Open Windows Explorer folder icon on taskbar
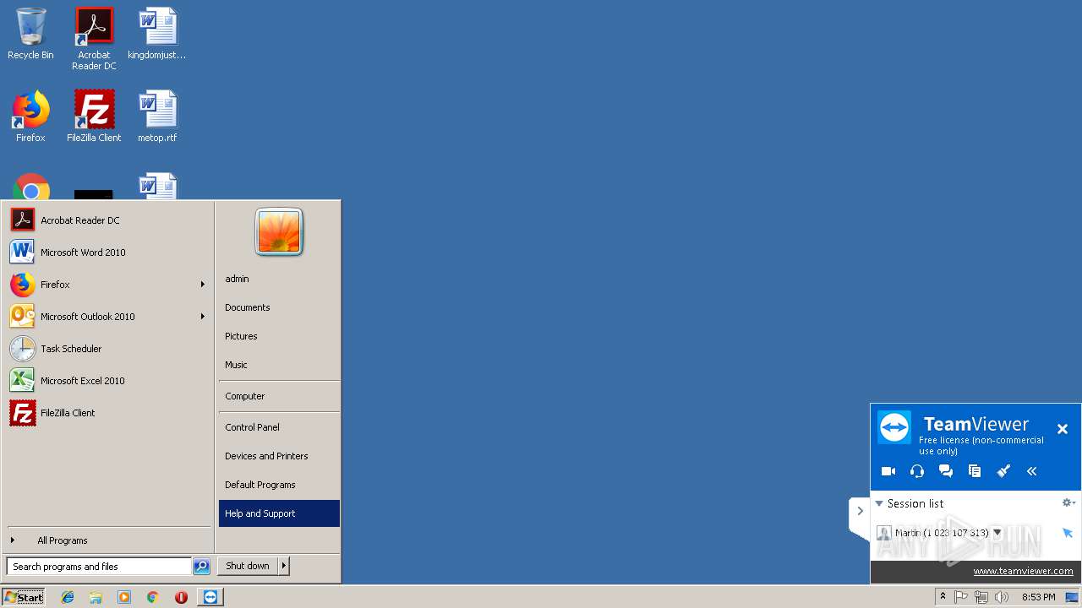1082x608 pixels. (96, 597)
